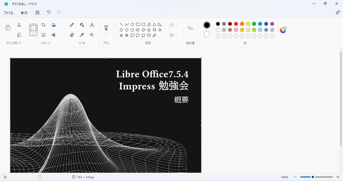Click the rotate image icon
Image resolution: width=343 pixels, height=181 pixels.
(x=53, y=25)
